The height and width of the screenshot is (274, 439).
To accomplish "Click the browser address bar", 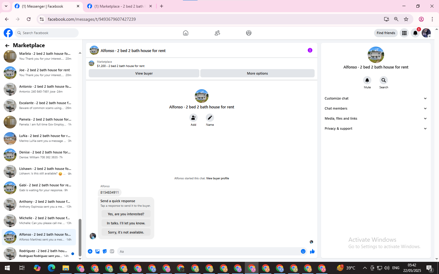I will click(213, 19).
